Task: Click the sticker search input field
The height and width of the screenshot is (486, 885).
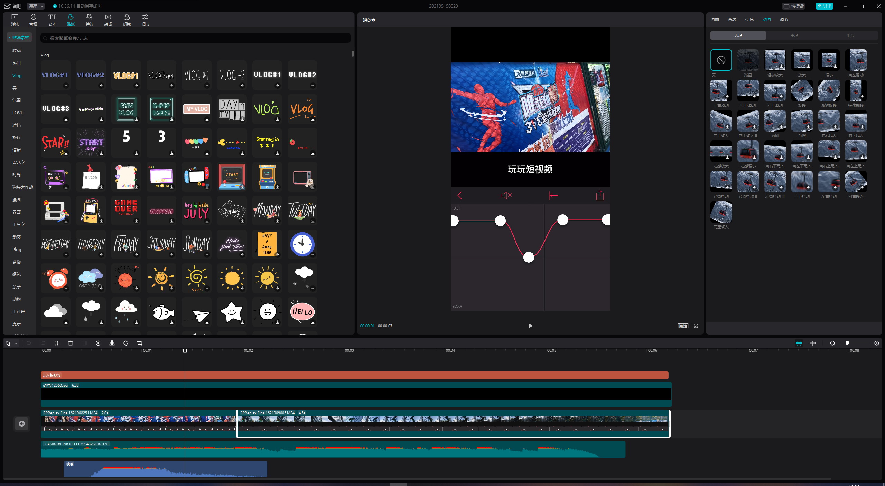Action: 196,38
